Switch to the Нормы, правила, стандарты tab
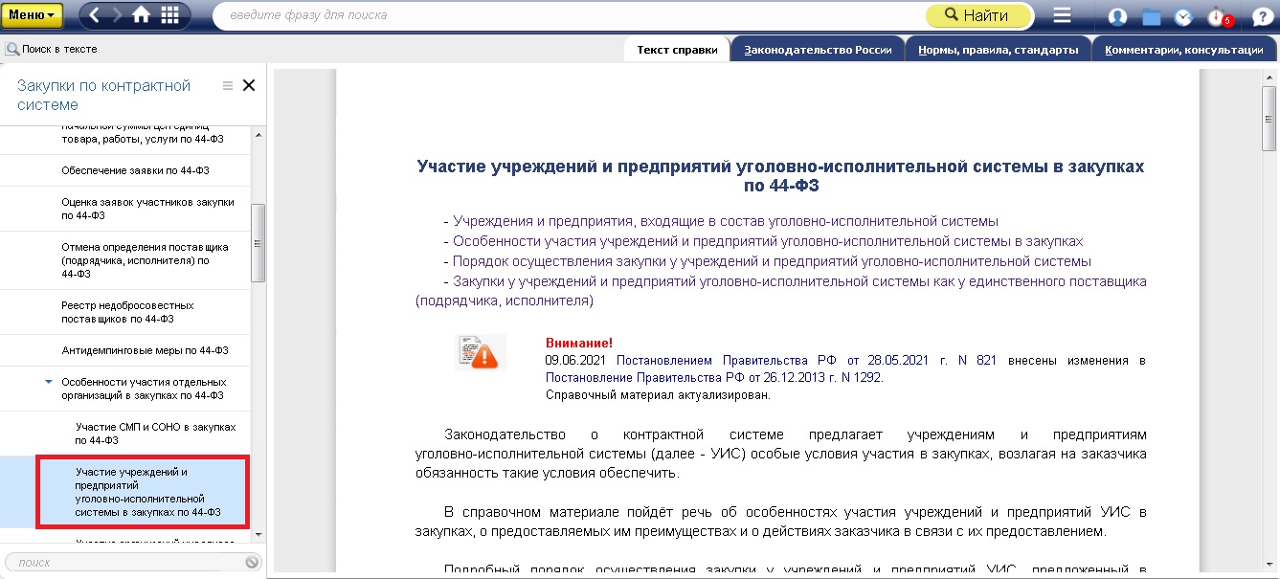 998,50
